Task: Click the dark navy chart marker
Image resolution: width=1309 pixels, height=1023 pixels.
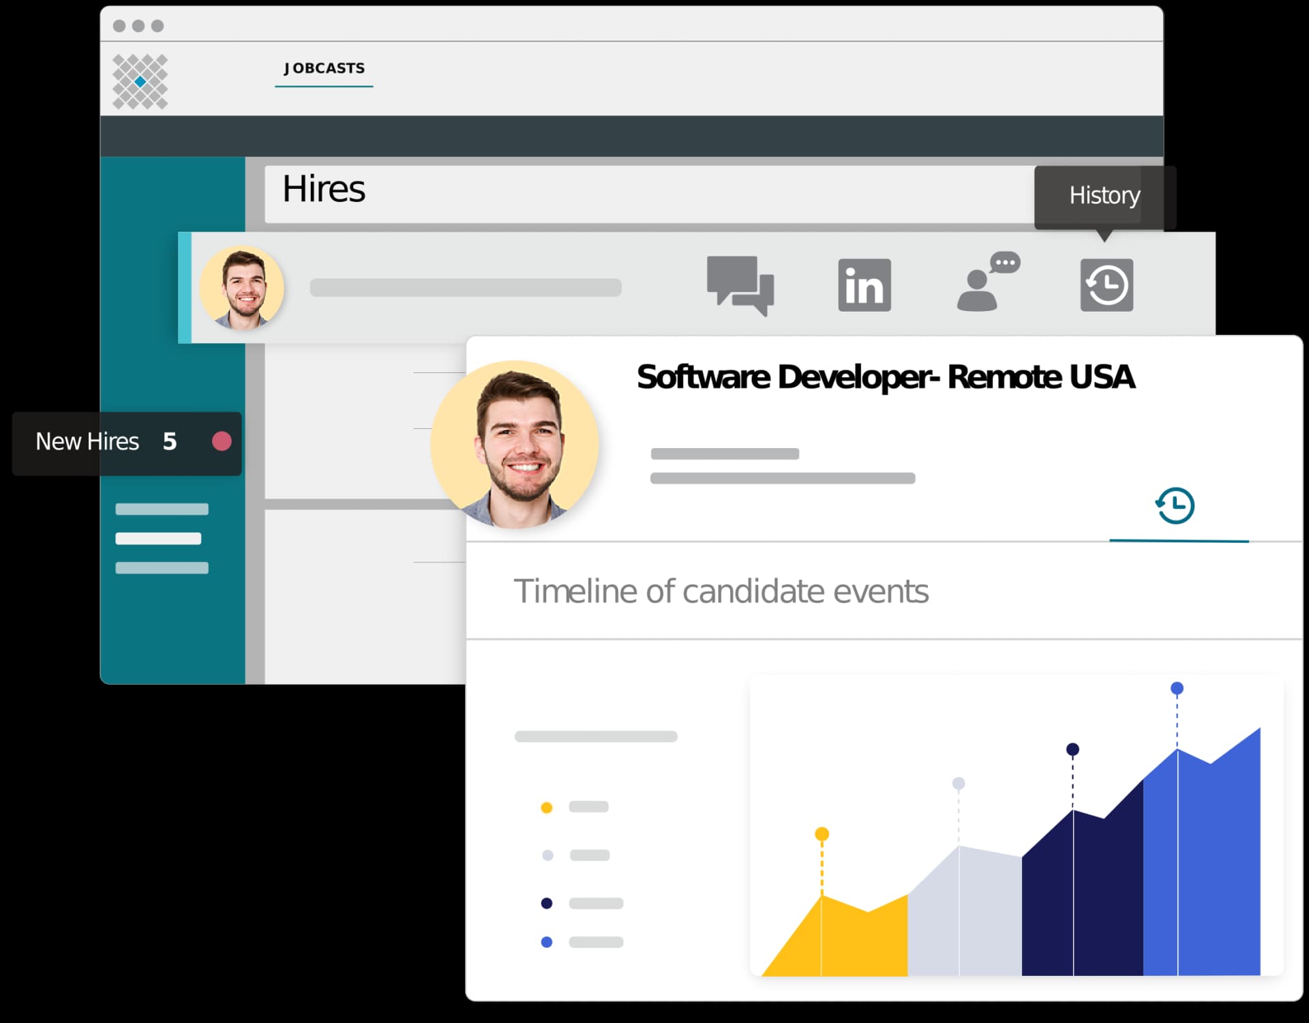Action: 1072,750
